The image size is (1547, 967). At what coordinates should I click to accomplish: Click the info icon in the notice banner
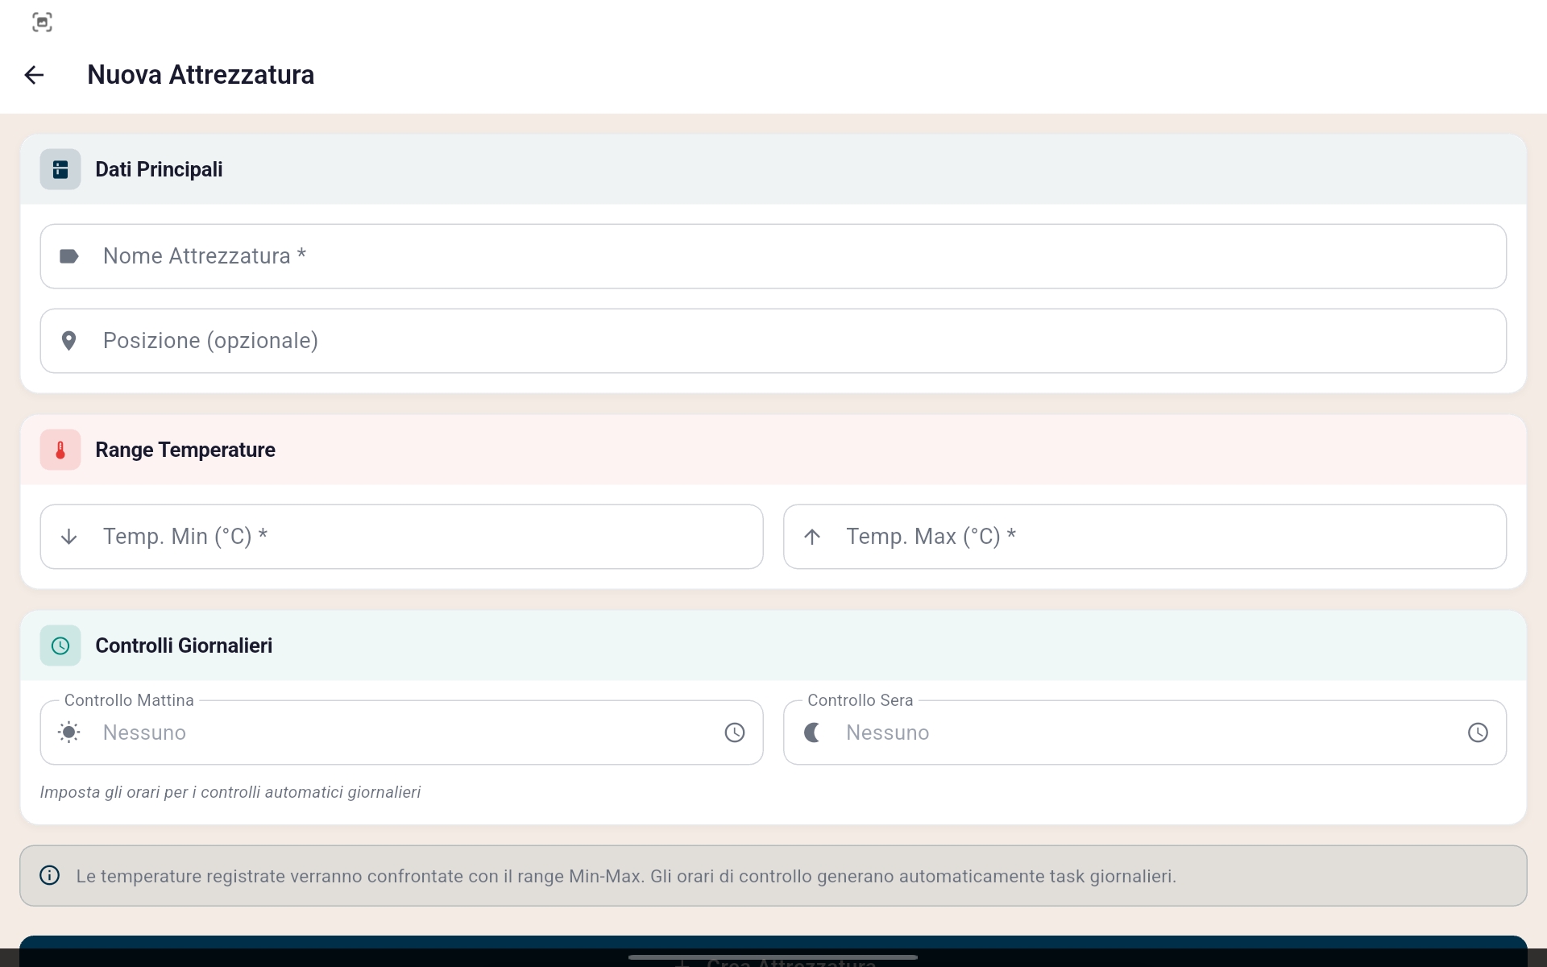50,875
